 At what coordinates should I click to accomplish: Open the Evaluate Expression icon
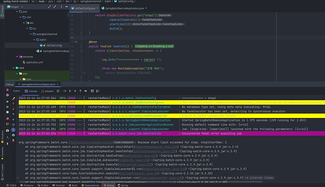pos(92,91)
